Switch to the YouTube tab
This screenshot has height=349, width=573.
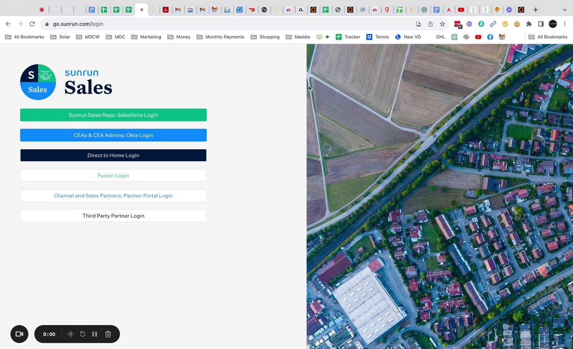pos(461,9)
